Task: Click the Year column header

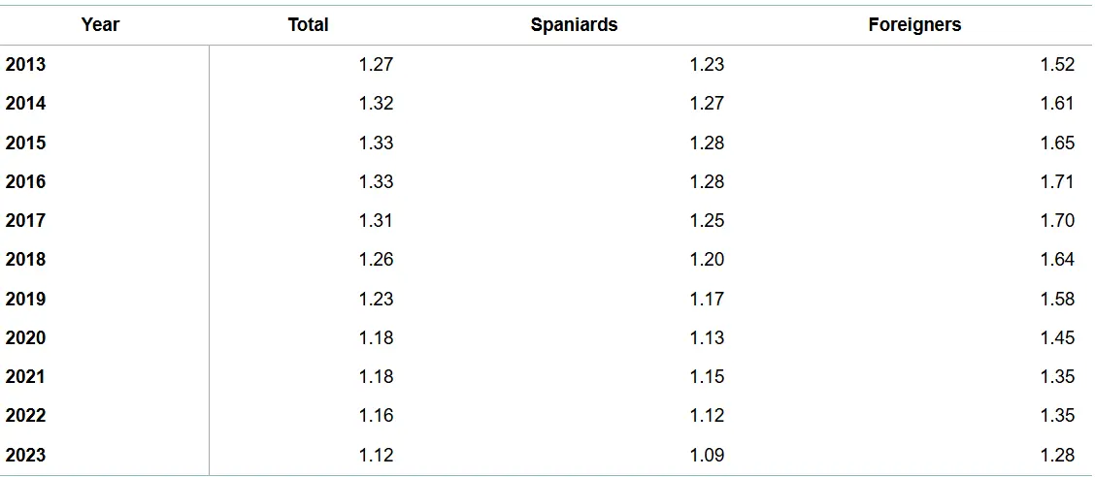Action: 100,25
